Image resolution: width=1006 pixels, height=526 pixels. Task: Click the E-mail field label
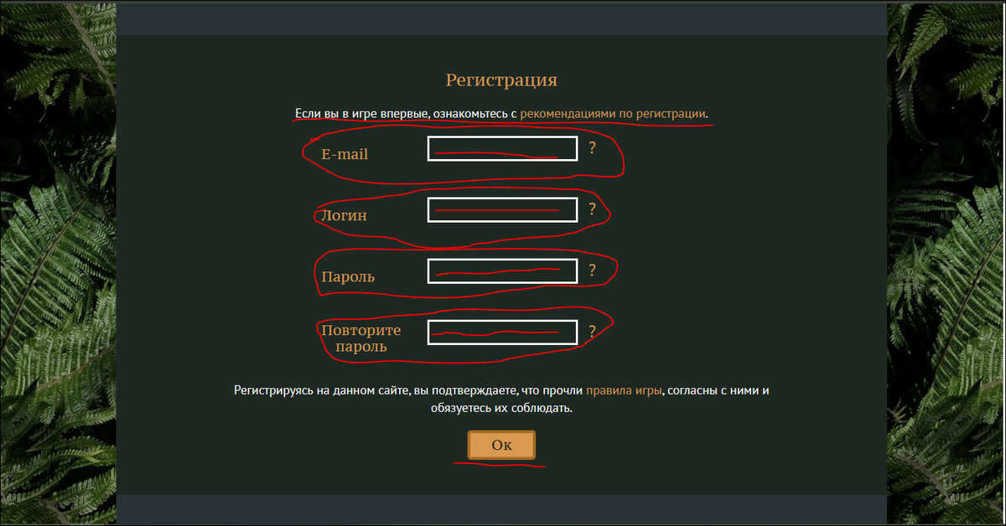click(x=345, y=154)
